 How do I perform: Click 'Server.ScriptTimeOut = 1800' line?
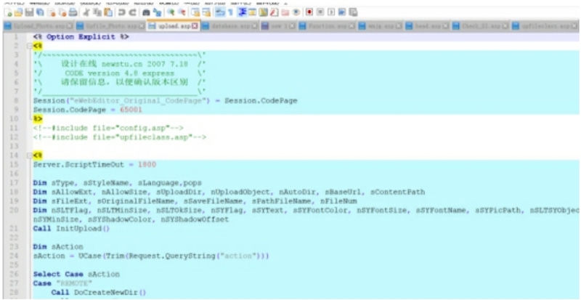click(94, 164)
